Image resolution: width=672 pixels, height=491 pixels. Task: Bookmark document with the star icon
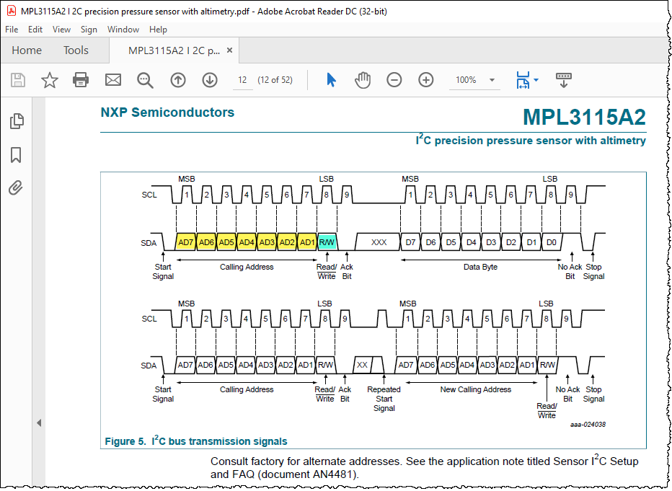50,80
